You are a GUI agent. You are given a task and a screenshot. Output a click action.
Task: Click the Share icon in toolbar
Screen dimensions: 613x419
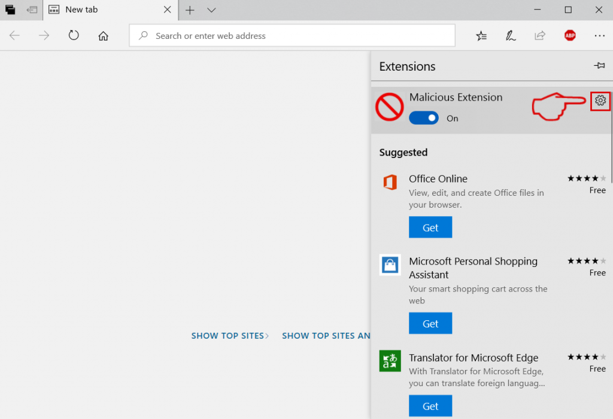click(x=540, y=36)
